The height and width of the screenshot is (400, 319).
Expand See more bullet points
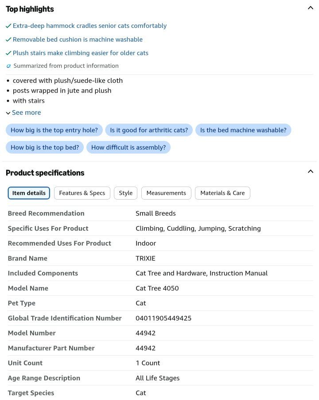click(x=26, y=113)
